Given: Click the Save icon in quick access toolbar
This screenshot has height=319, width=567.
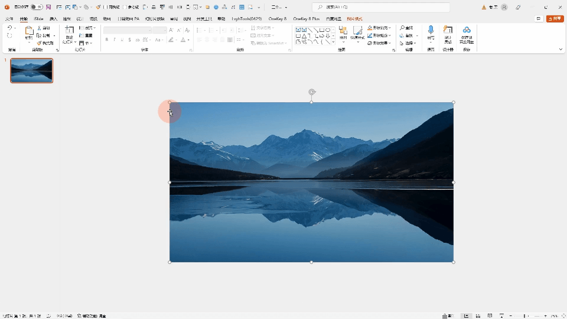Looking at the screenshot, I should click(48, 7).
